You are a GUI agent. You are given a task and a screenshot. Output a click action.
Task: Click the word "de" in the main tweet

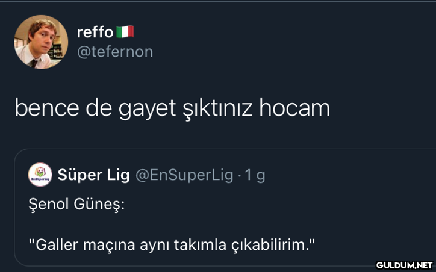[x=99, y=108]
